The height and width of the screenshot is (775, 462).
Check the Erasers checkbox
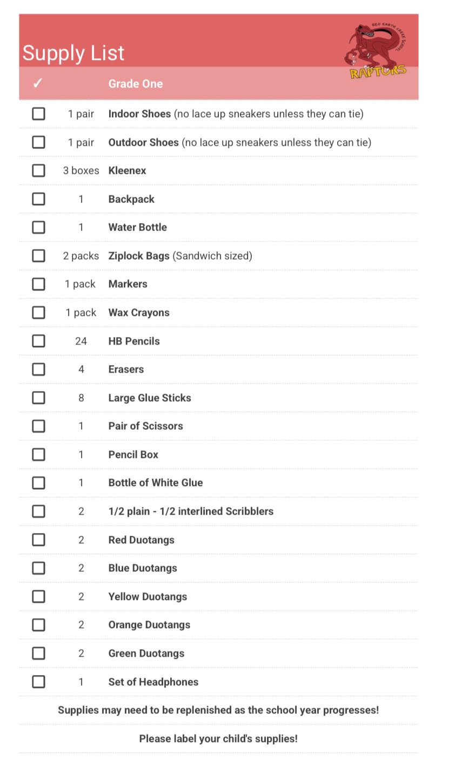point(38,369)
